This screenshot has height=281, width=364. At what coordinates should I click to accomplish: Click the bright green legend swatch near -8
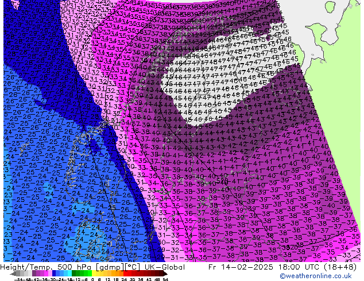click(x=90, y=274)
